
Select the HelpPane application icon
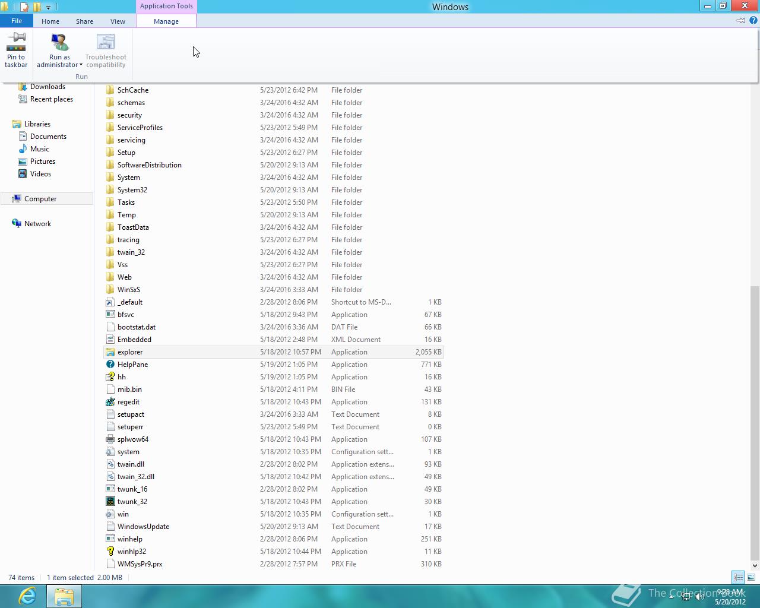pyautogui.click(x=110, y=365)
